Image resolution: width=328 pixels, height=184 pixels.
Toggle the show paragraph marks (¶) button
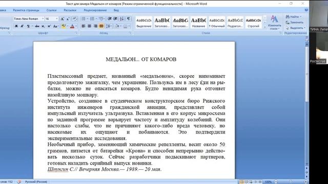(129, 19)
